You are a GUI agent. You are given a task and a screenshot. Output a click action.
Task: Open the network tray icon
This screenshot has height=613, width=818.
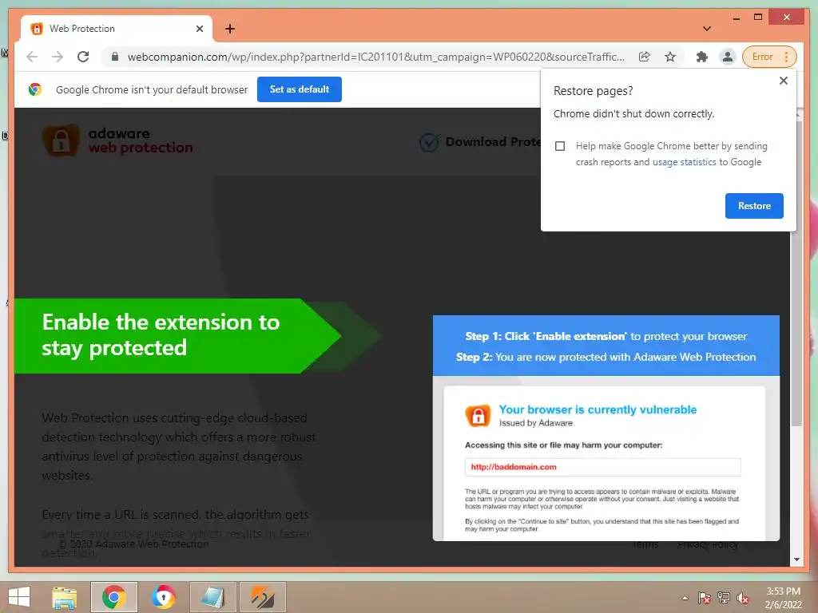(724, 598)
